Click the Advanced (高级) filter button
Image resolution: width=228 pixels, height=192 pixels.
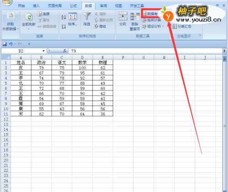pyautogui.click(x=100, y=27)
